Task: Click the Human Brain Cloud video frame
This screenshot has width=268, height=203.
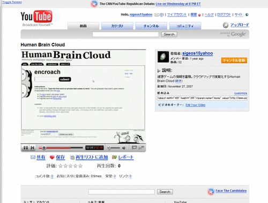Action: tap(83, 97)
